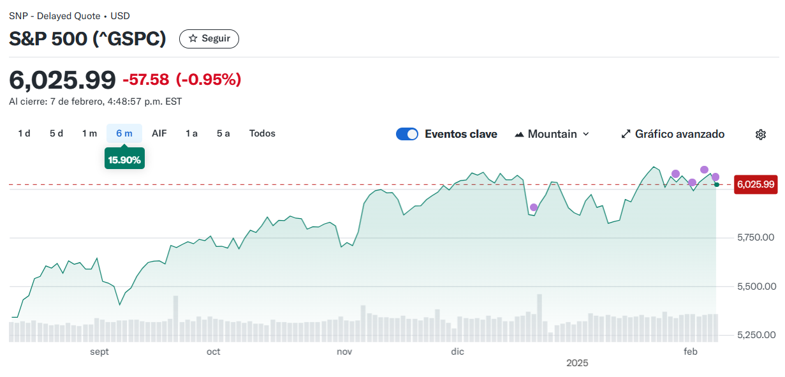Click the green endpoint dot of the chart line
The width and height of the screenshot is (785, 377).
717,184
